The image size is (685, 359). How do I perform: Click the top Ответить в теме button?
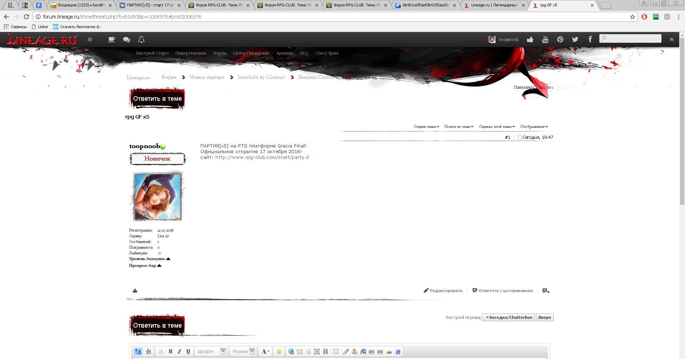pos(157,99)
